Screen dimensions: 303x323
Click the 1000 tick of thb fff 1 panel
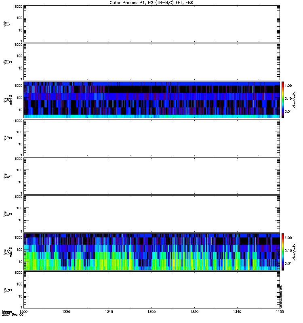coord(18,6)
